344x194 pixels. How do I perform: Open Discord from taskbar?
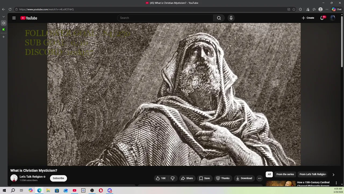pyautogui.click(x=110, y=190)
